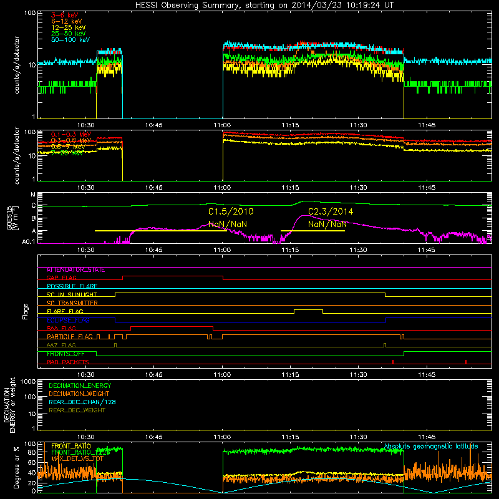Viewport: 499px width, 499px height.
Task: Select the SC_IN_SUNLIGHT flag label
Action: coord(72,294)
